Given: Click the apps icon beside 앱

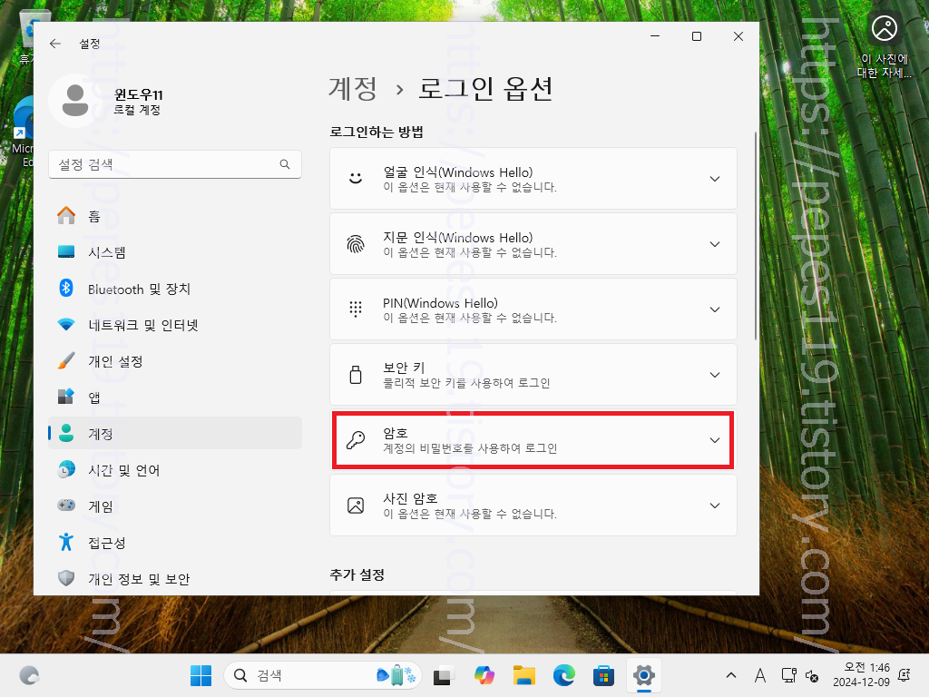Looking at the screenshot, I should point(66,397).
